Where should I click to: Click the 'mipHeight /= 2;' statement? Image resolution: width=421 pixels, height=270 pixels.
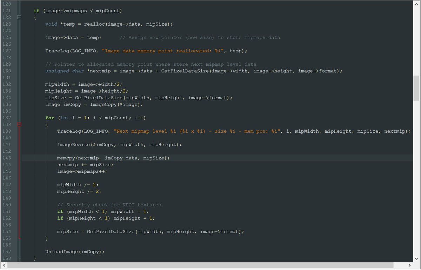pyautogui.click(x=80, y=191)
